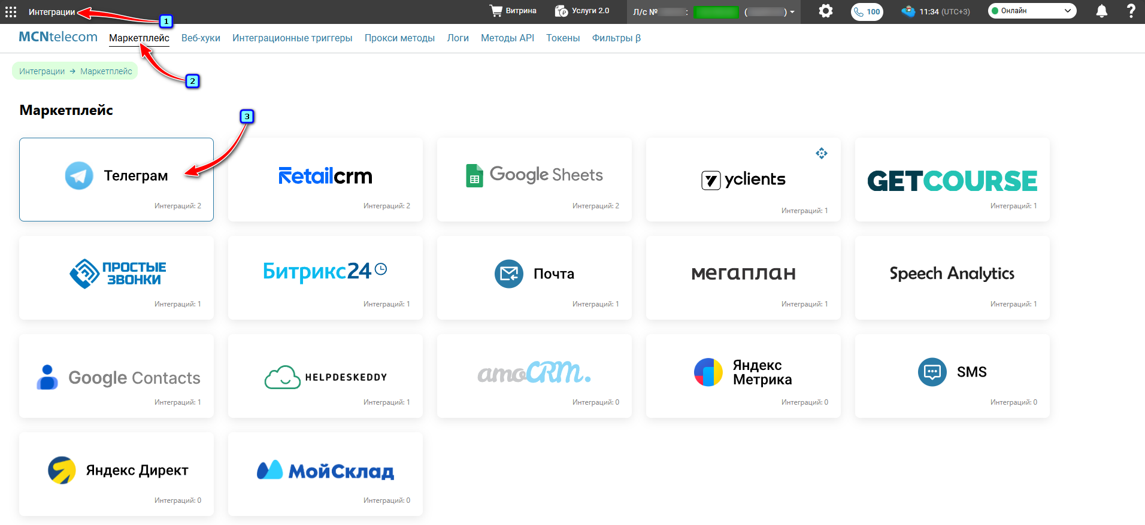Click 'Интеграций: 2' on Google Sheets card
The width and height of the screenshot is (1145, 525).
596,206
